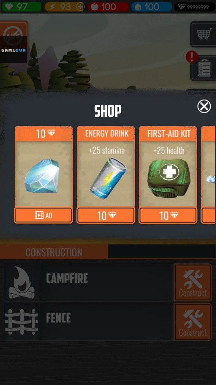The height and width of the screenshot is (385, 216).
Task: Construct the Campfire
Action: [193, 282]
